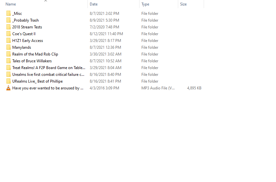Select the _Misc folder icon
This screenshot has height=182, width=276.
pyautogui.click(x=8, y=13)
